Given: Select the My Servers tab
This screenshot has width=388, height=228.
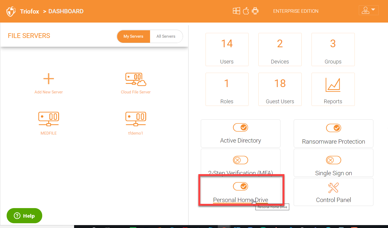Looking at the screenshot, I should pos(133,36).
